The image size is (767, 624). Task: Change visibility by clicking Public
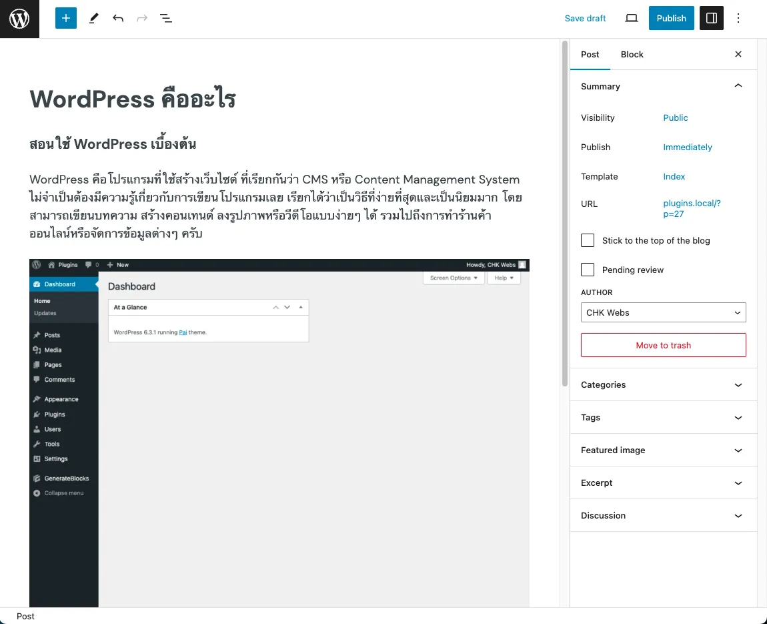tap(675, 117)
